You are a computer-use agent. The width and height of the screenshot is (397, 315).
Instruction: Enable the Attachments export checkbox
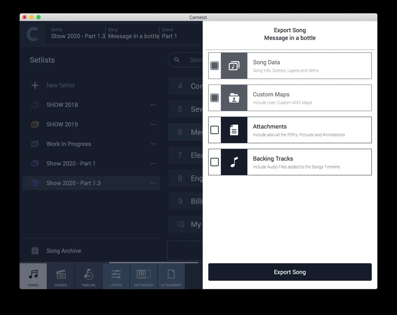(x=215, y=130)
